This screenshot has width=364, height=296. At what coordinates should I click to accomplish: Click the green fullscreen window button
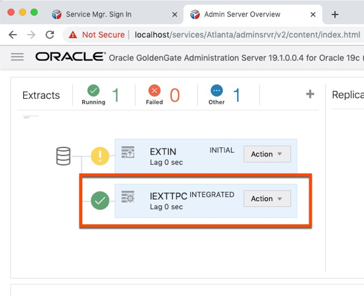(34, 12)
